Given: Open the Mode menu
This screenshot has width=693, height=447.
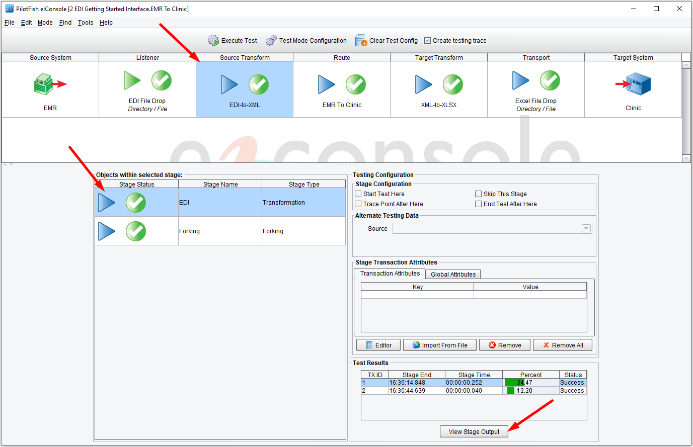Looking at the screenshot, I should (45, 23).
